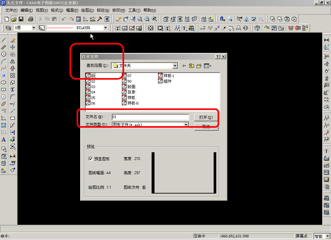Toggle the 预显图形 preview checkbox
The height and width of the screenshot is (240, 331).
tap(91, 159)
